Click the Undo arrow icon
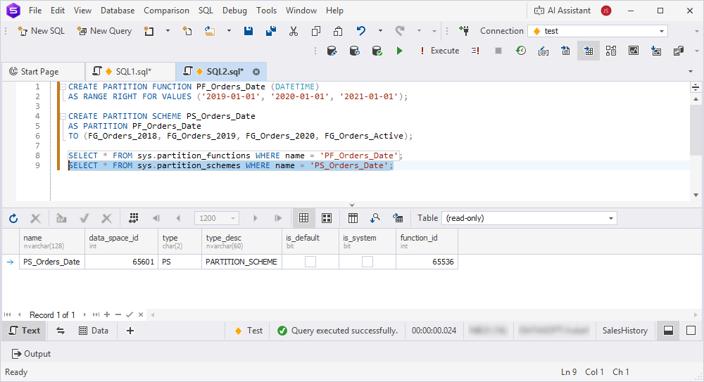This screenshot has height=382, width=704. [x=360, y=31]
